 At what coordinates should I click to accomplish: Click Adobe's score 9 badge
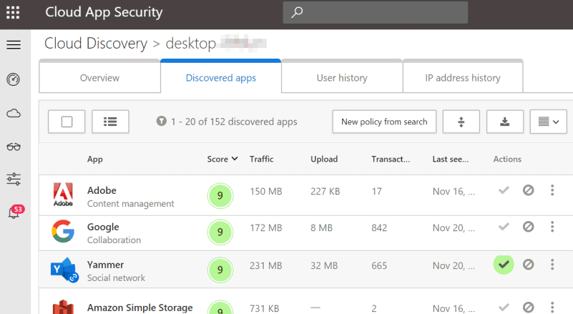pyautogui.click(x=220, y=195)
